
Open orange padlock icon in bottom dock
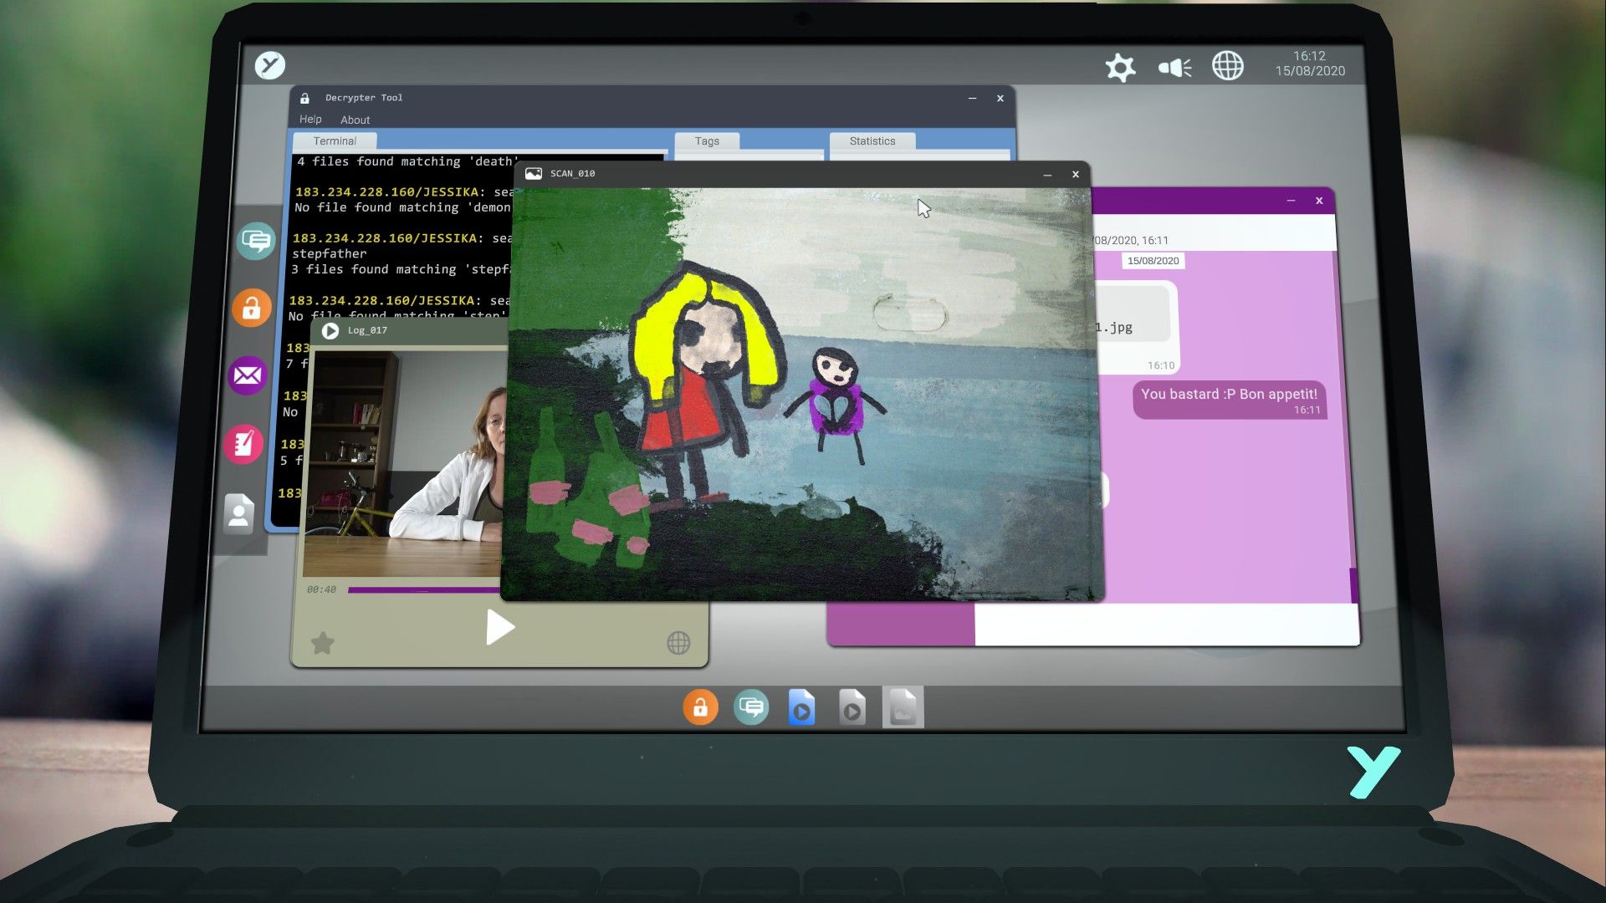700,708
